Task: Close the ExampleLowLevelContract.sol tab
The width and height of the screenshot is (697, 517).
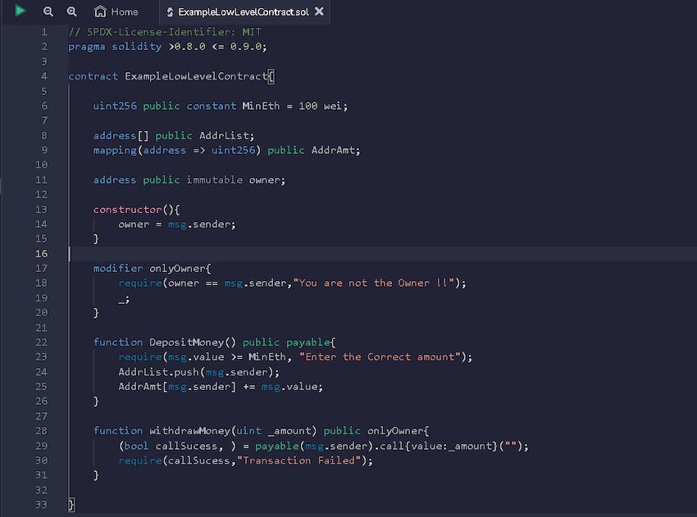Action: point(320,12)
